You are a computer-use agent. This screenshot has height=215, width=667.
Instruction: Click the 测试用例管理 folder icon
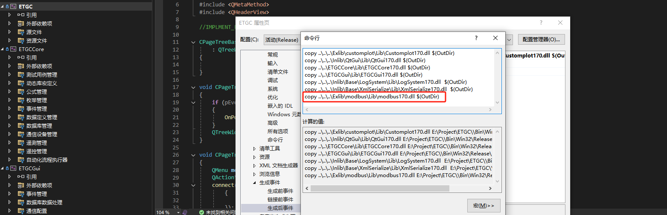(x=21, y=75)
